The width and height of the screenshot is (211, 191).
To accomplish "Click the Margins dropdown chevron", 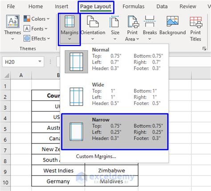I will [69, 39].
